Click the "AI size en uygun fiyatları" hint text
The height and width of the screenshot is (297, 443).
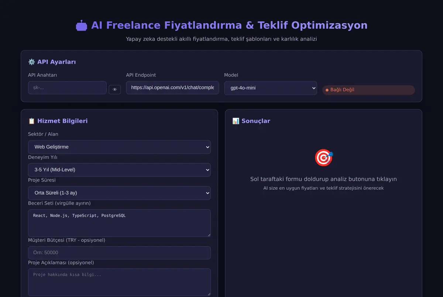click(x=323, y=188)
